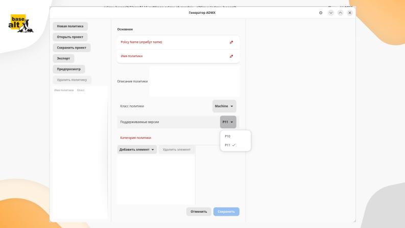
Task: Click the blue Сохранить button
Action: 226,212
